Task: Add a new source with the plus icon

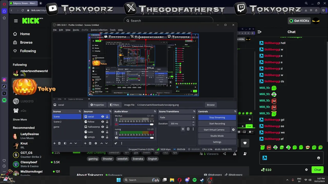Action: (85, 143)
